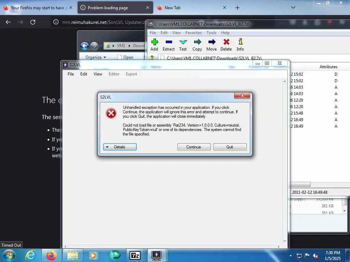This screenshot has height=262, width=350.
Task: Open the Action Center flag icon
Action: (307, 256)
